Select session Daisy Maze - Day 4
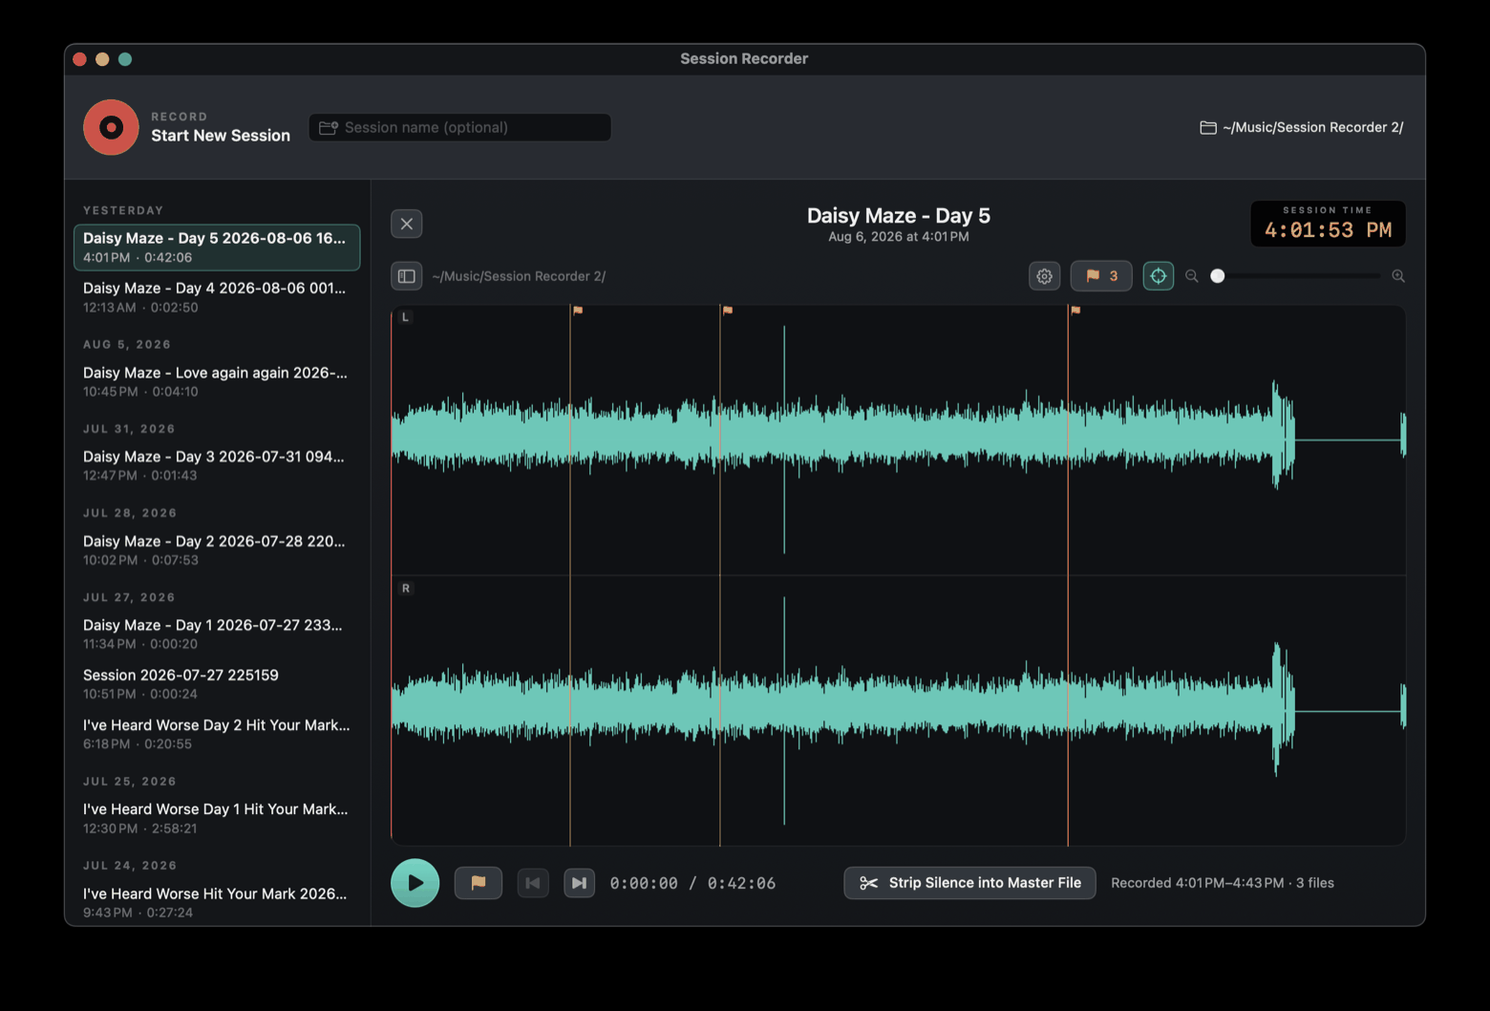This screenshot has width=1490, height=1011. (217, 297)
